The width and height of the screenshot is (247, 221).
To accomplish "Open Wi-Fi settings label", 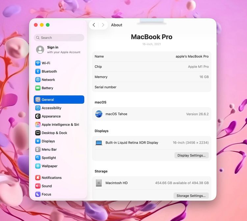I will click(46, 63).
